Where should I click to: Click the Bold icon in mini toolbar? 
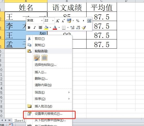29,27
